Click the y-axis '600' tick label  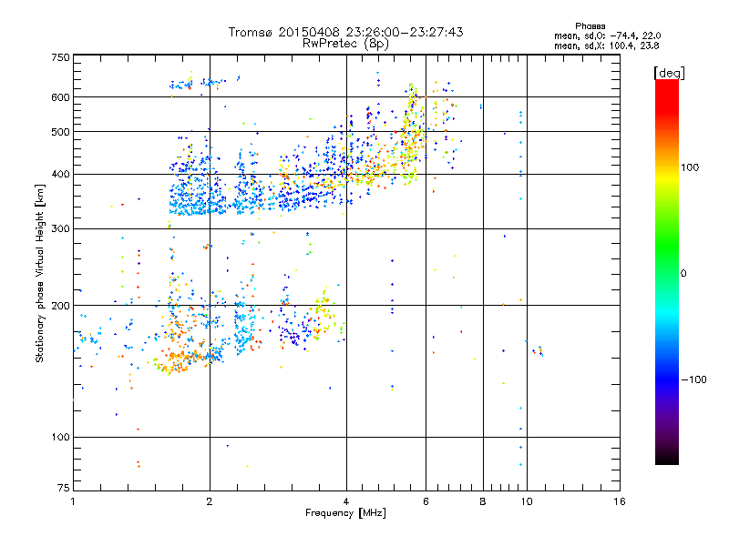[60, 97]
